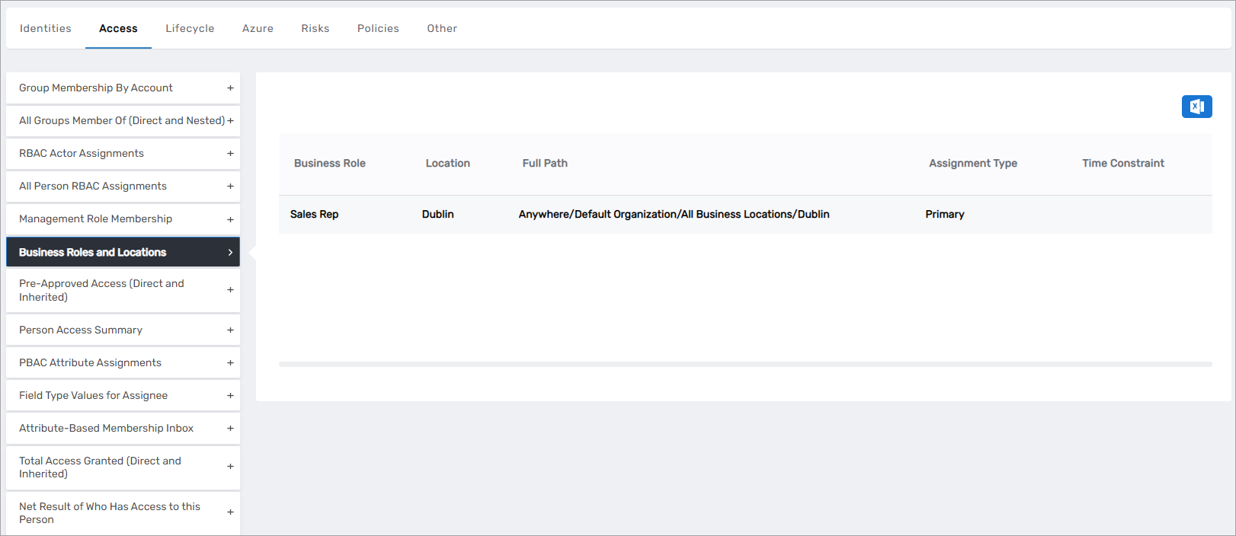
Task: Expand Group Membership By Account plus icon
Action: [230, 88]
